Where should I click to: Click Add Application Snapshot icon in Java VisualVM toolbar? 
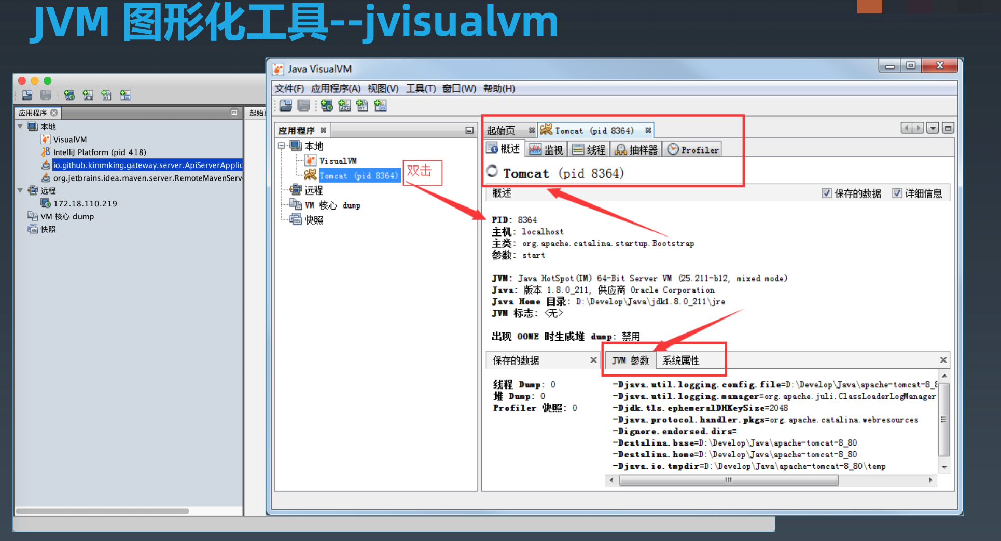(380, 106)
